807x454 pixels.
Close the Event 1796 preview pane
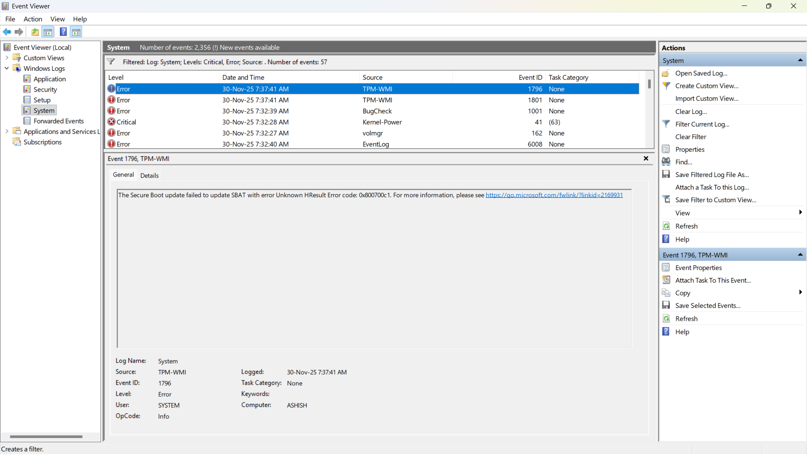point(646,158)
